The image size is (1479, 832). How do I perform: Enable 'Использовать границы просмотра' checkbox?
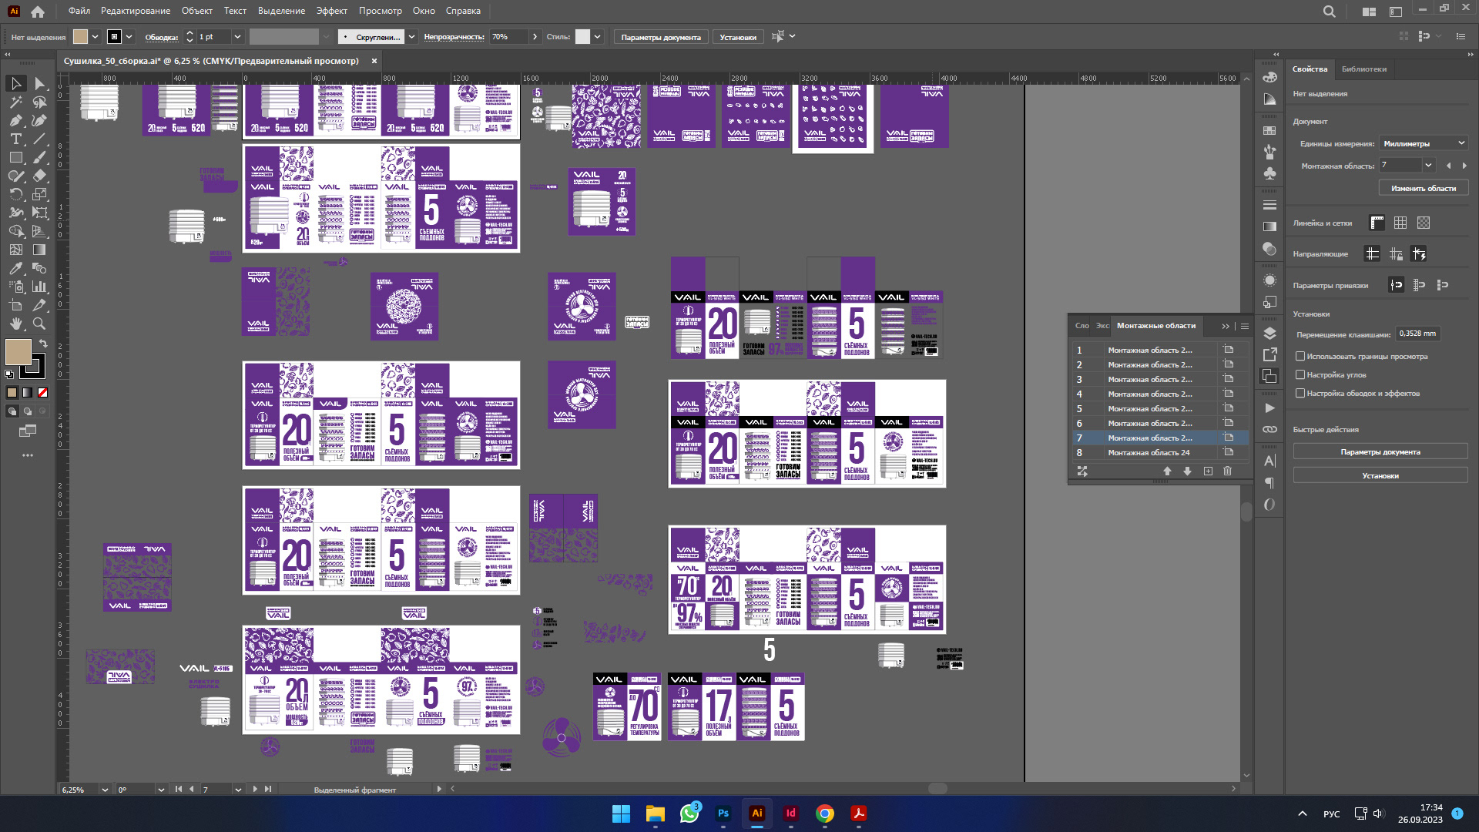click(x=1300, y=356)
